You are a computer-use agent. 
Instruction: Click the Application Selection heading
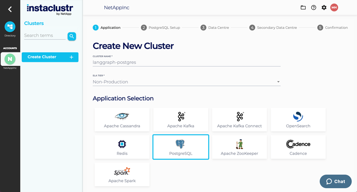123,98
